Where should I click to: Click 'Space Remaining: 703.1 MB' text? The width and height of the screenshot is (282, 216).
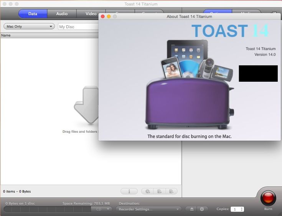86,204
